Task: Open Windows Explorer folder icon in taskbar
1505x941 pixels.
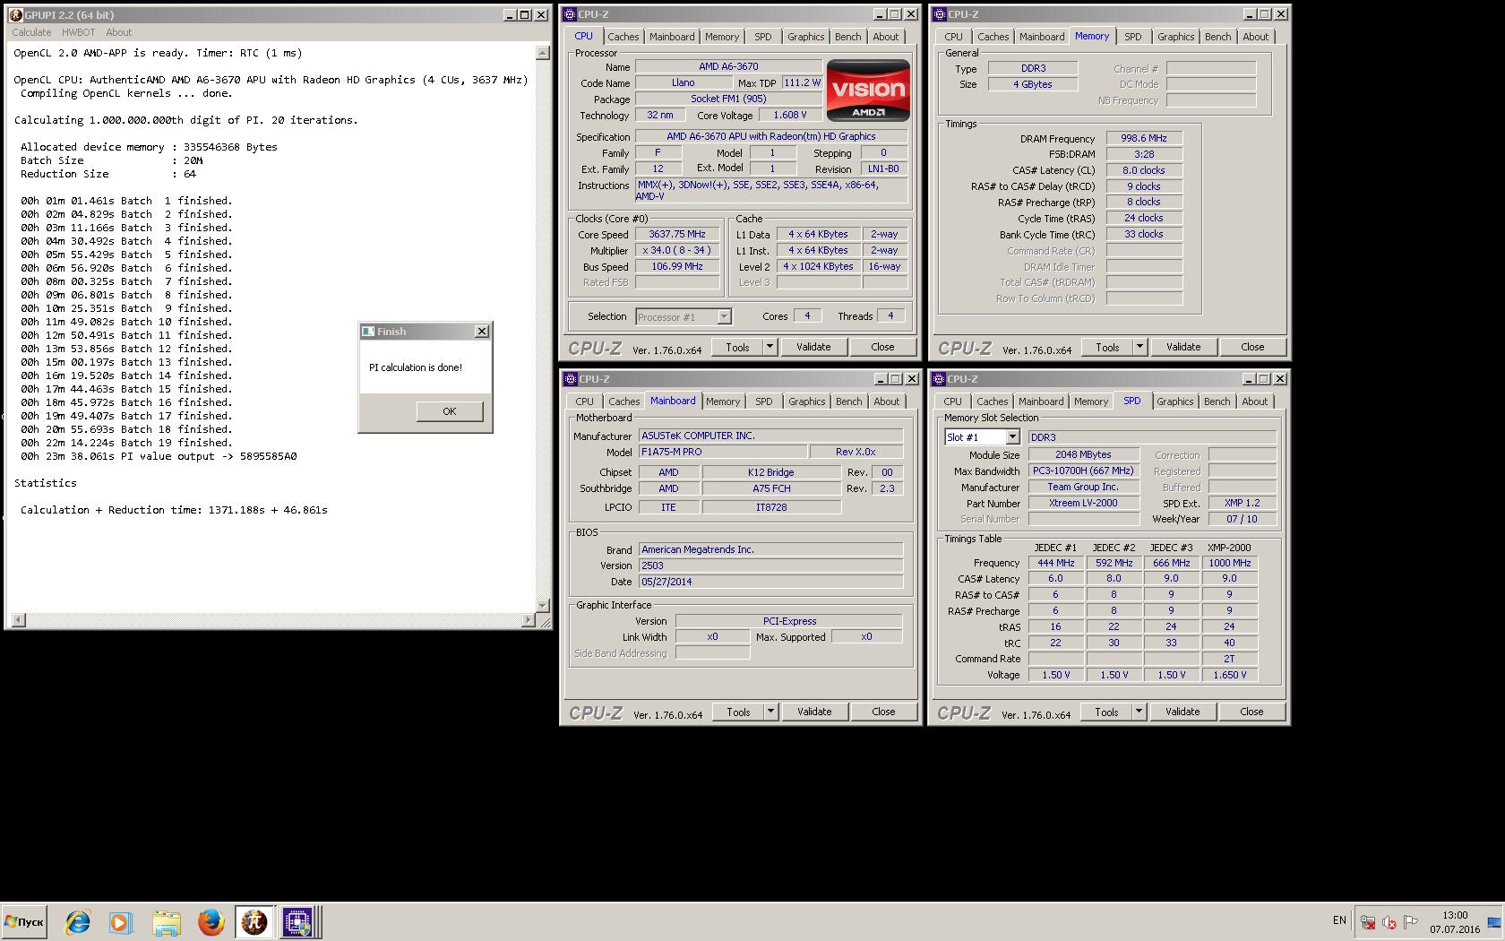Action: (166, 922)
